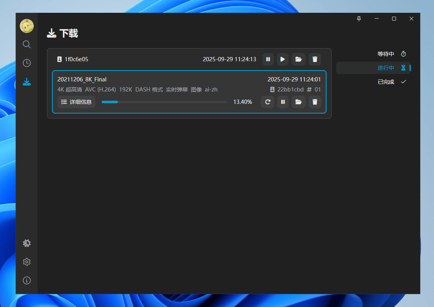434x307 pixels.
Task: Open folder for group 1f0c6e05
Action: coord(298,59)
